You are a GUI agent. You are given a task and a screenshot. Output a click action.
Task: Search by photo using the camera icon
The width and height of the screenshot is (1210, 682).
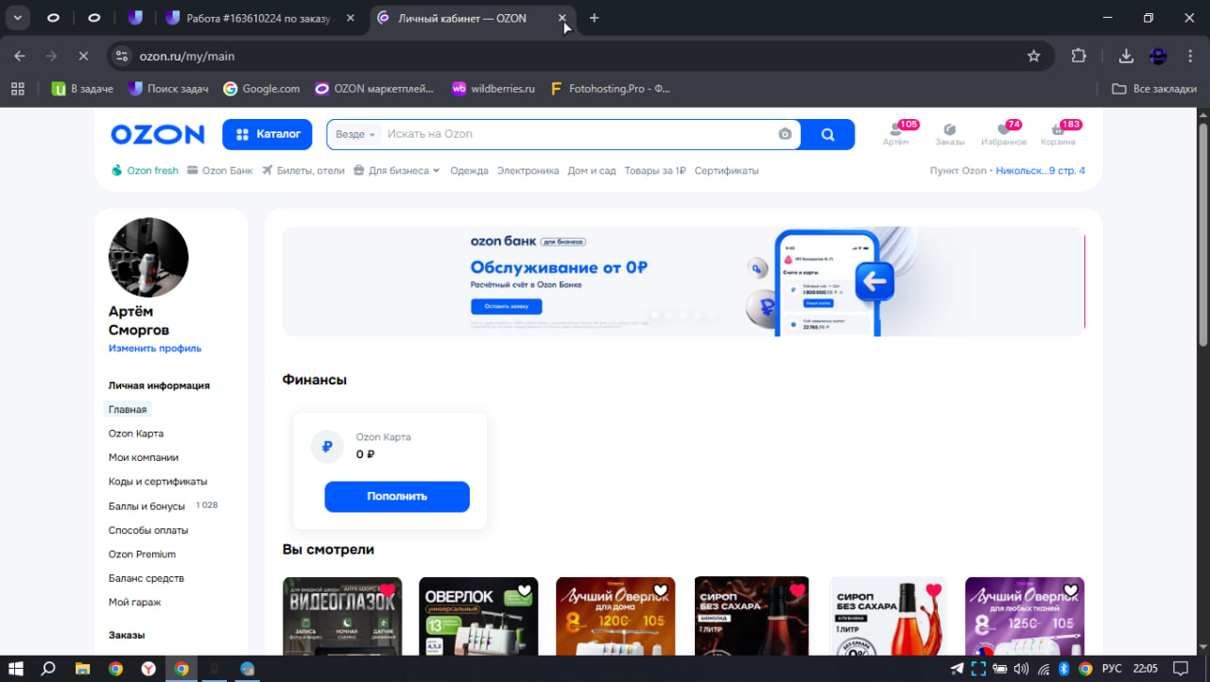coord(785,134)
